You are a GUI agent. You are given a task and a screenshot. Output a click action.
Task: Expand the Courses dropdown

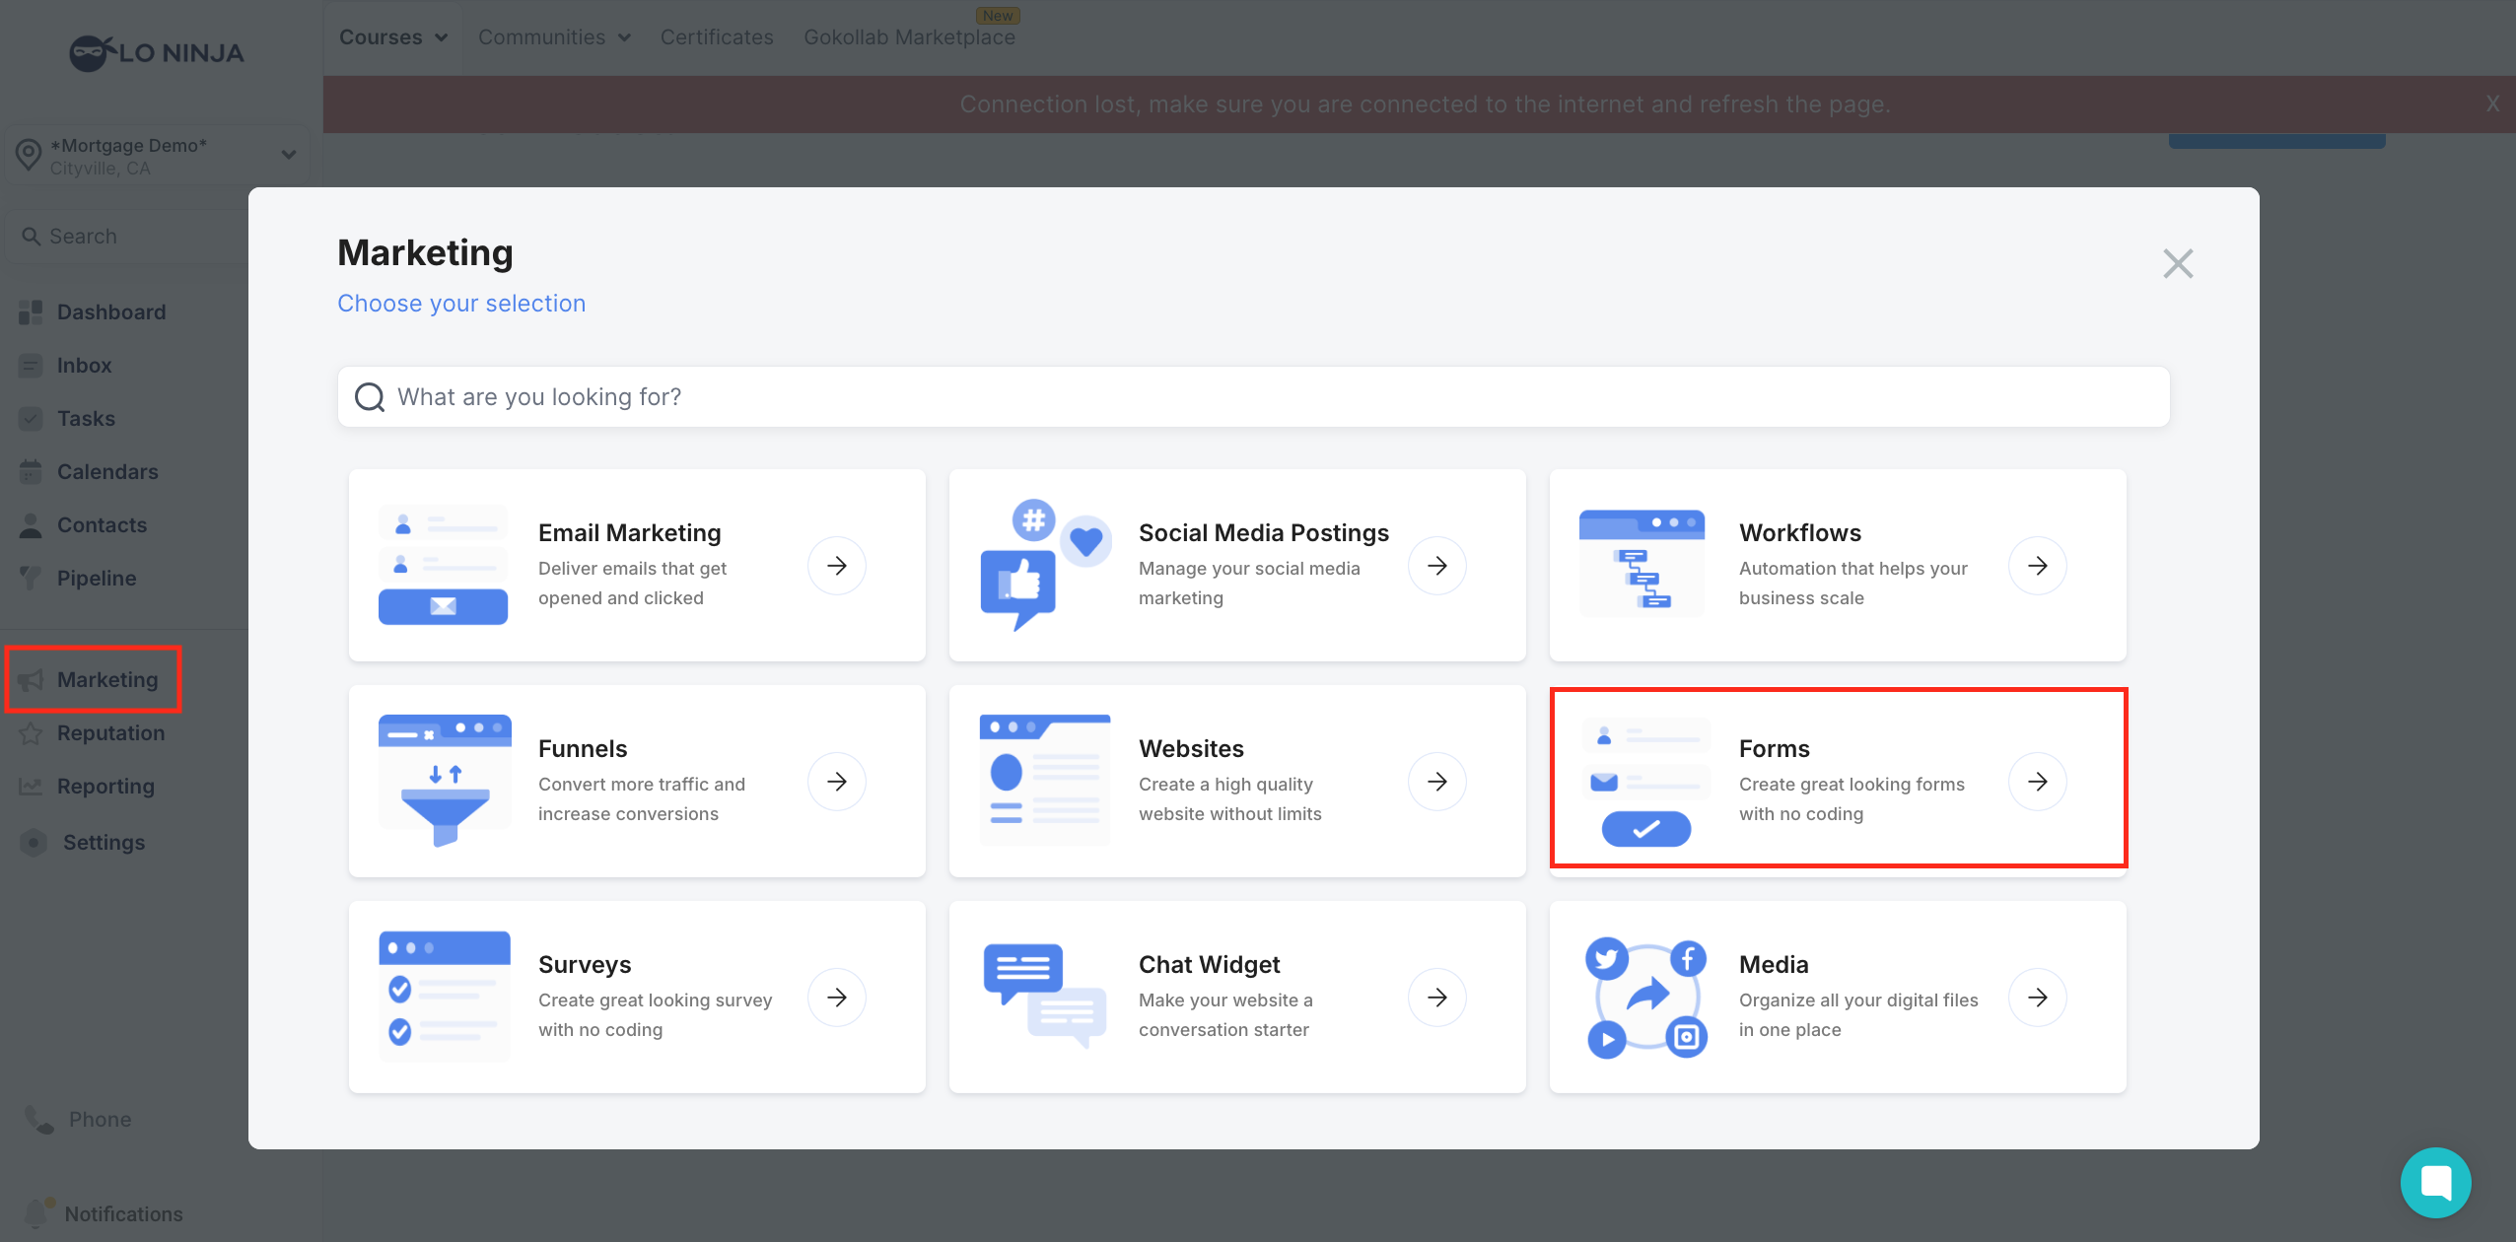(393, 37)
